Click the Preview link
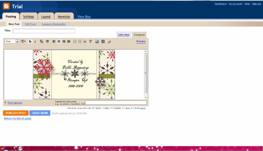The height and width of the screenshot is (151, 263). click(x=141, y=41)
